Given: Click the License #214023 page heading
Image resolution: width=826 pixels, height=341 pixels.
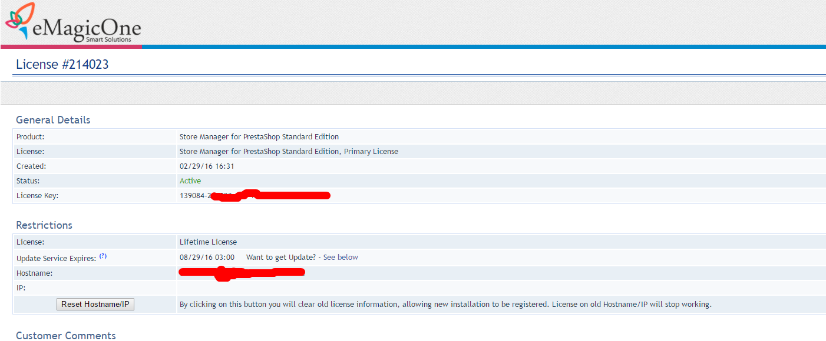Looking at the screenshot, I should [x=62, y=65].
